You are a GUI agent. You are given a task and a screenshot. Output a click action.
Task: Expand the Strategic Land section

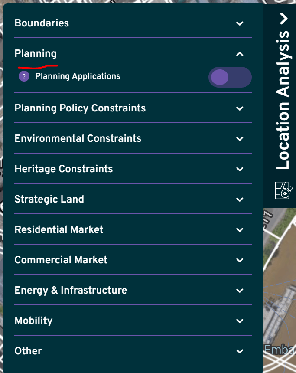click(x=240, y=200)
